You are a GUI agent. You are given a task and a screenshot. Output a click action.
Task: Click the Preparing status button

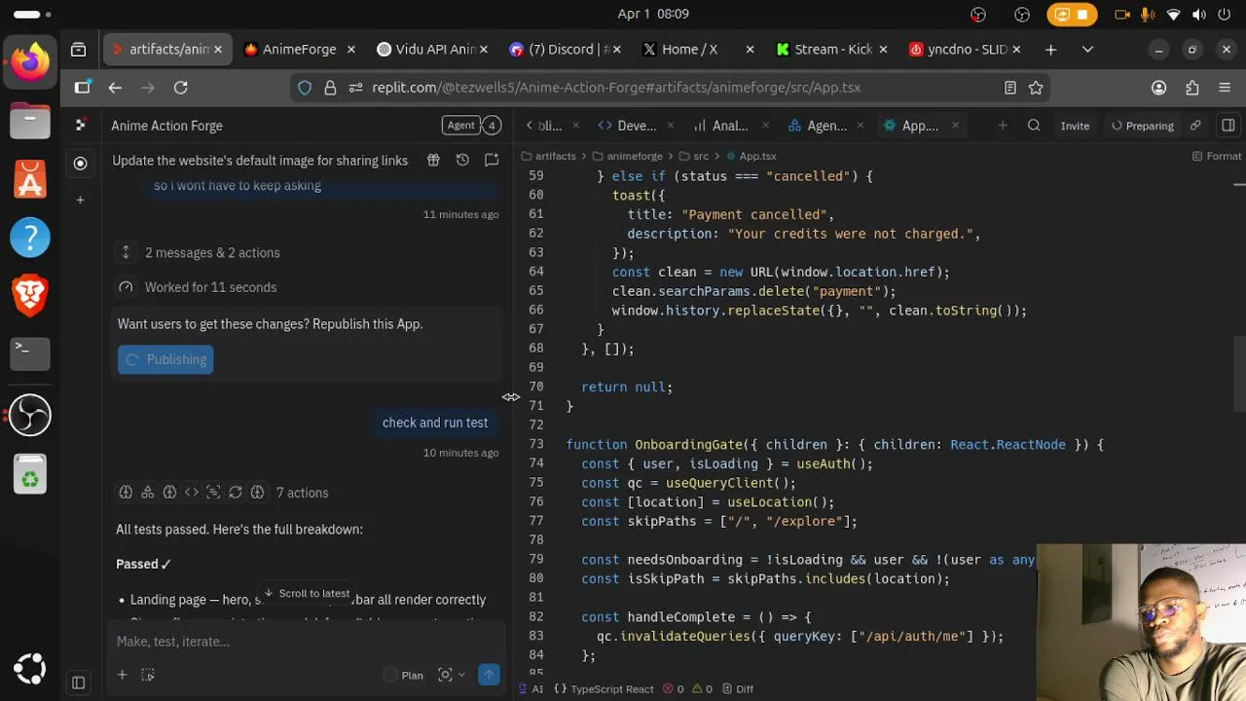pyautogui.click(x=1142, y=126)
